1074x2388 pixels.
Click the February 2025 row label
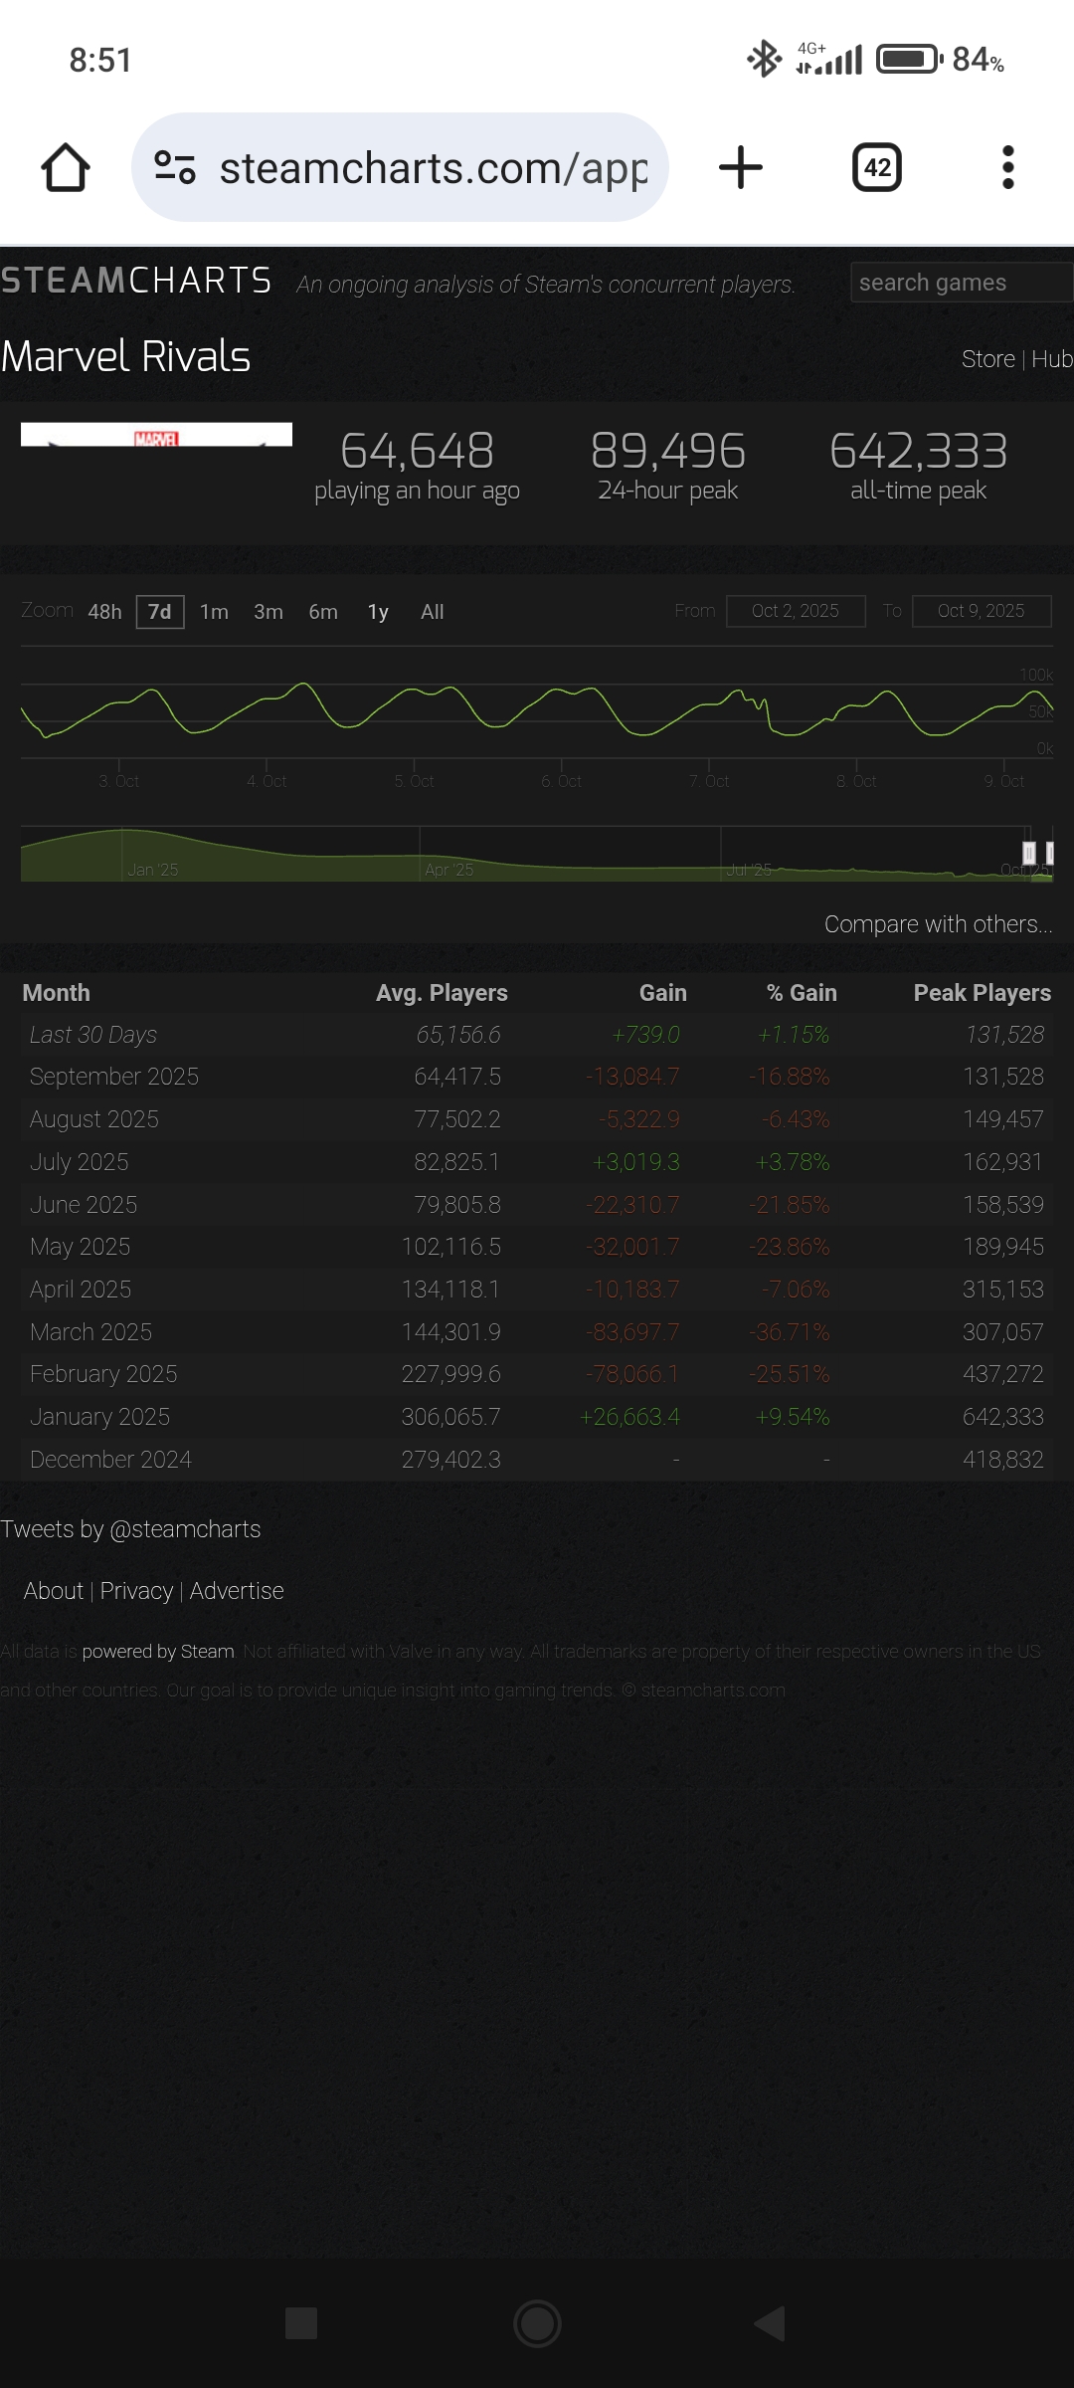(103, 1374)
